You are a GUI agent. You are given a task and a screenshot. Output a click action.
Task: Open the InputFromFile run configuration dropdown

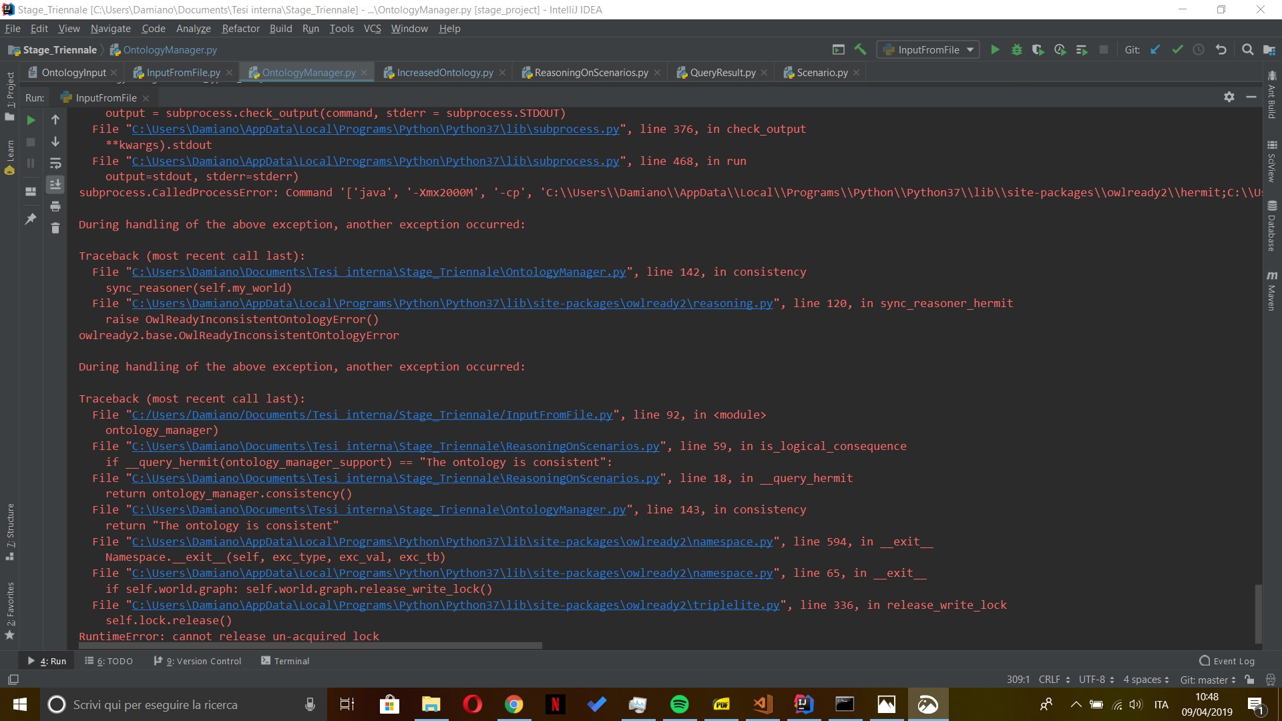coord(928,49)
